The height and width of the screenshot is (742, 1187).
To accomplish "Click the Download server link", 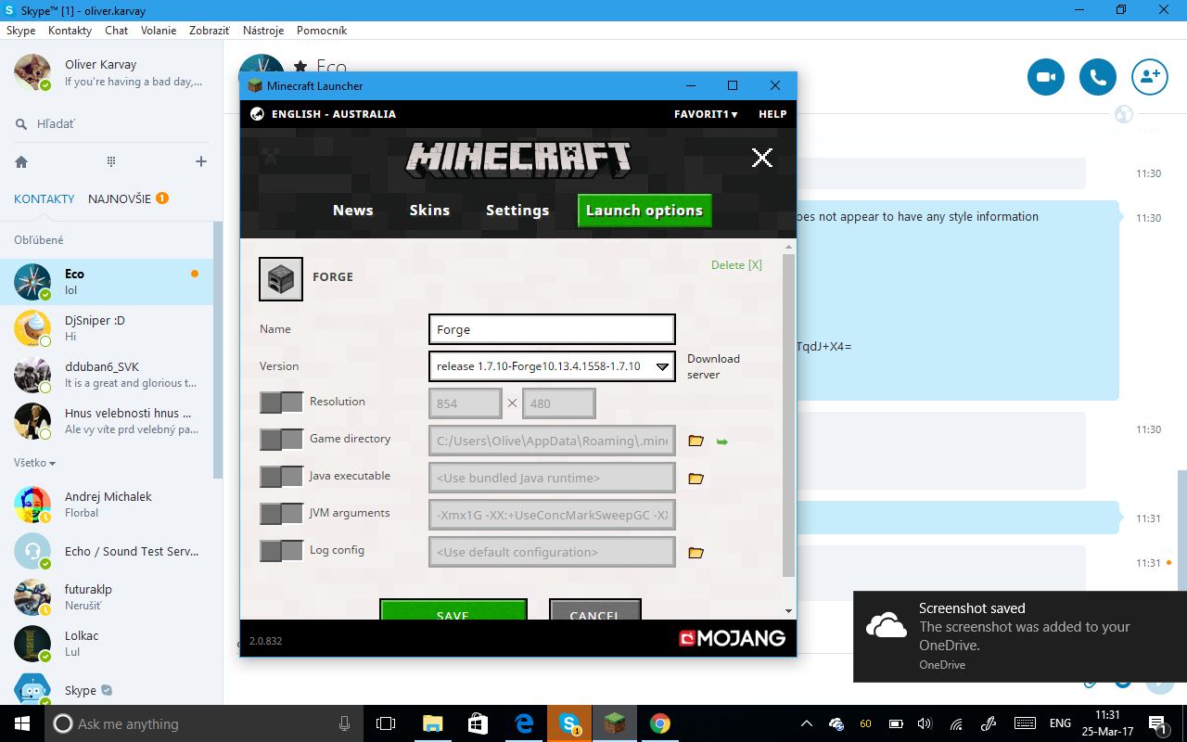I will (x=713, y=366).
